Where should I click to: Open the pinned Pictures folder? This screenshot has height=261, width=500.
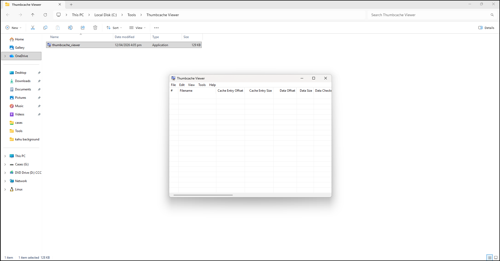pyautogui.click(x=21, y=98)
